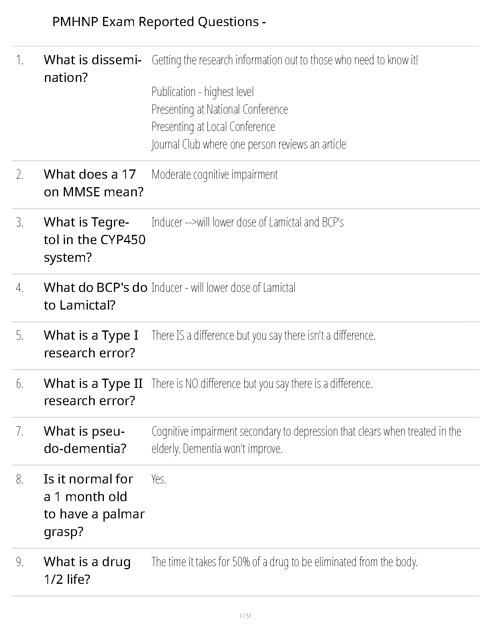
Task: Click the 'Publication - highest level' line
Action: click(203, 92)
